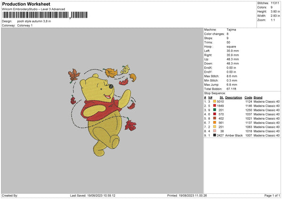Click the Machine value 'Tajima'
This screenshot has height=199, width=282.
(x=231, y=30)
